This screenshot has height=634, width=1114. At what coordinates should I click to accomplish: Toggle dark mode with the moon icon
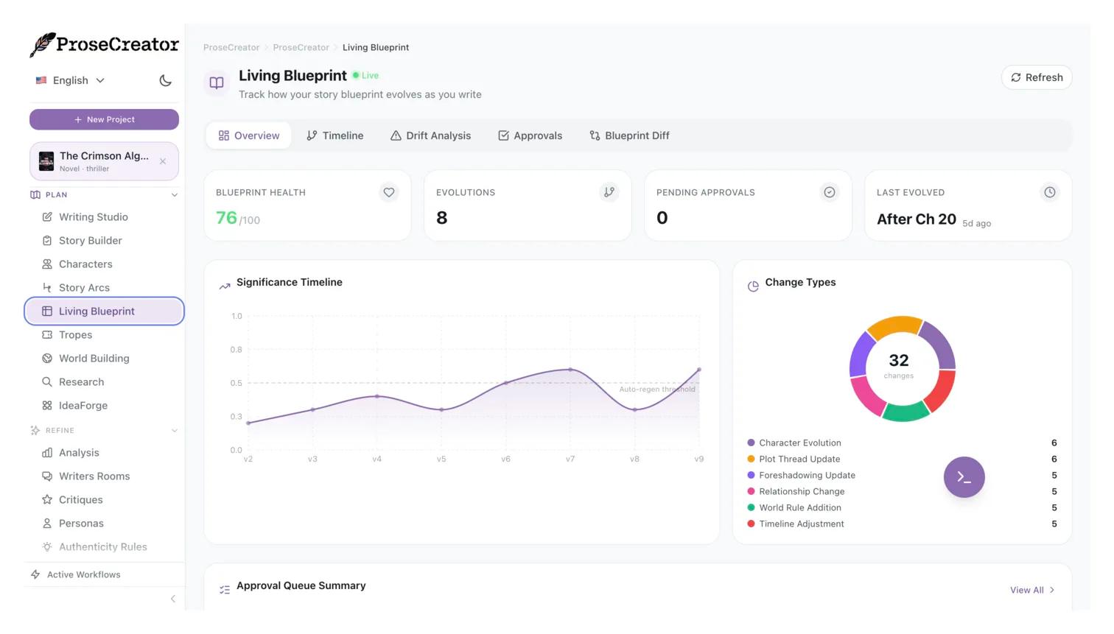point(165,80)
